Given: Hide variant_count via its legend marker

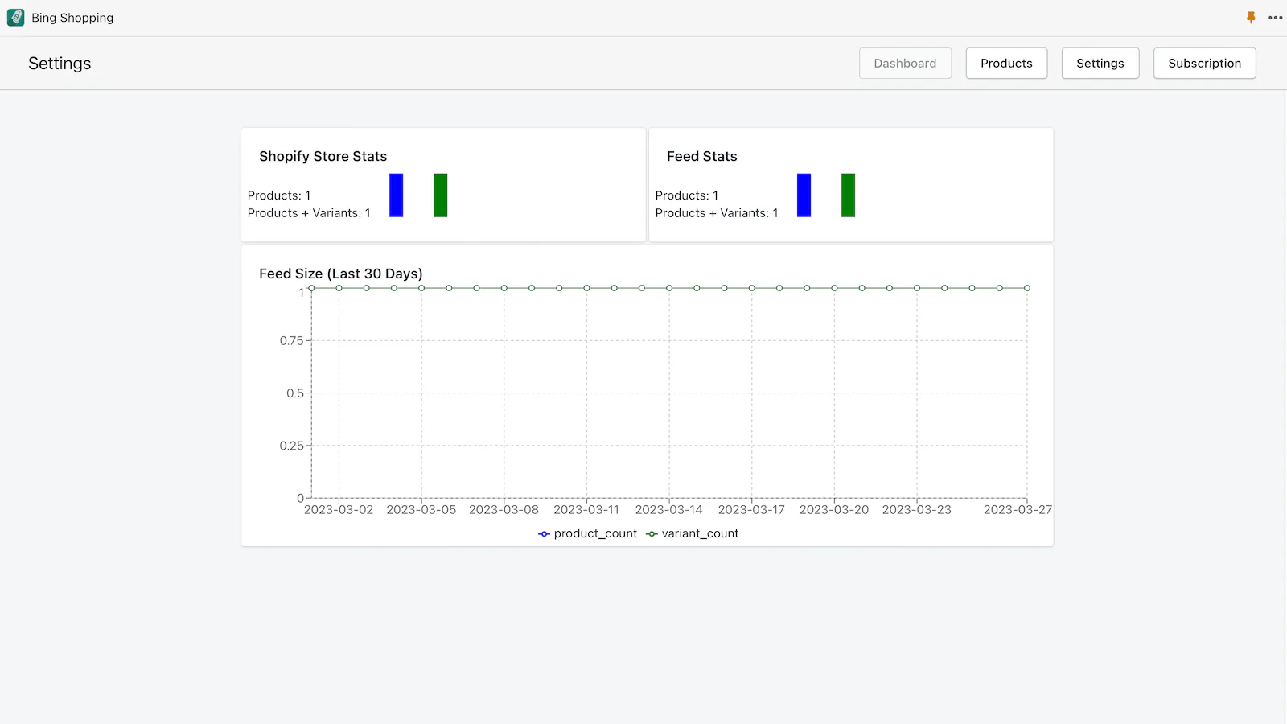Looking at the screenshot, I should 652,533.
